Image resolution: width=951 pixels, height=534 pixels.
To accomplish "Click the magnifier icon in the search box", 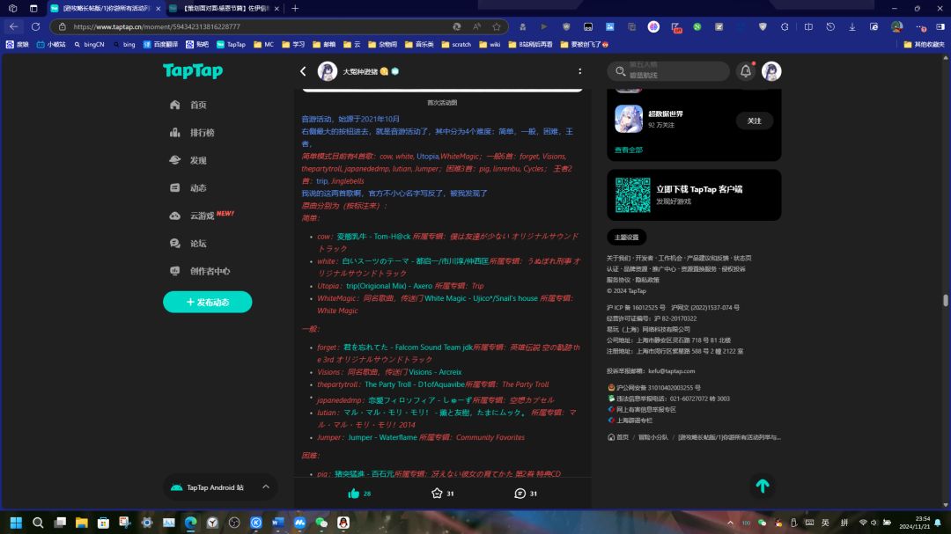I will coord(620,71).
